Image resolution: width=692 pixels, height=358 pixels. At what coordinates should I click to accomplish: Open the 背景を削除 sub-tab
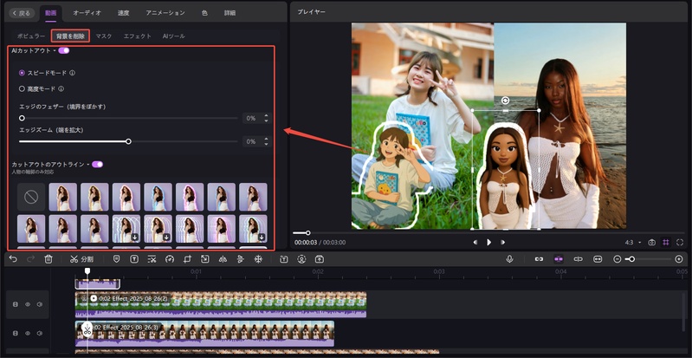(71, 36)
